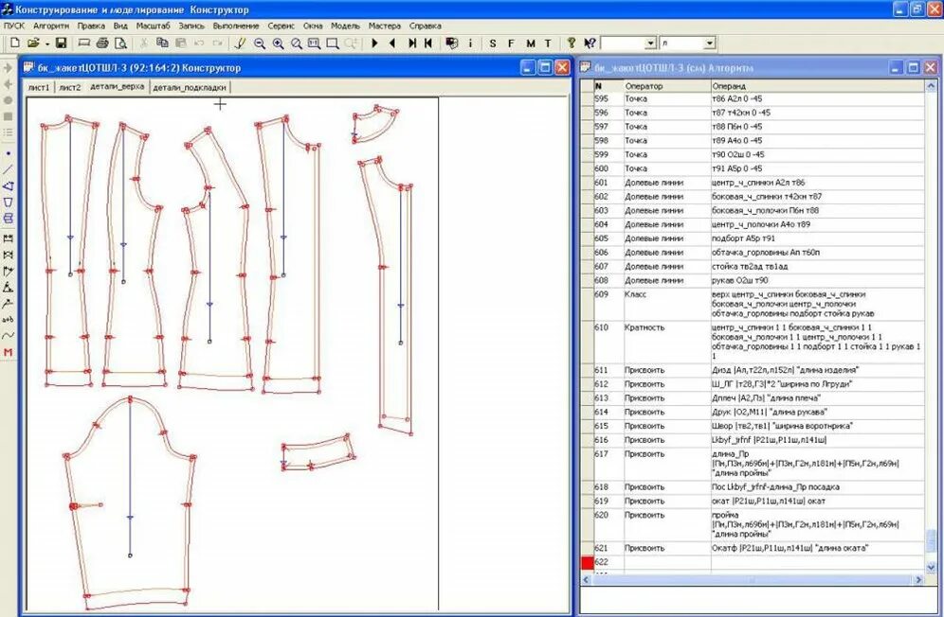Click the Оператор column header

tap(666, 86)
